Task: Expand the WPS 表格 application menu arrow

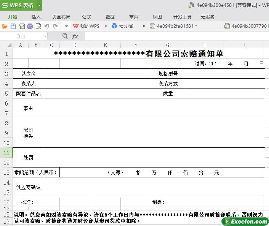Action: [x=39, y=5]
